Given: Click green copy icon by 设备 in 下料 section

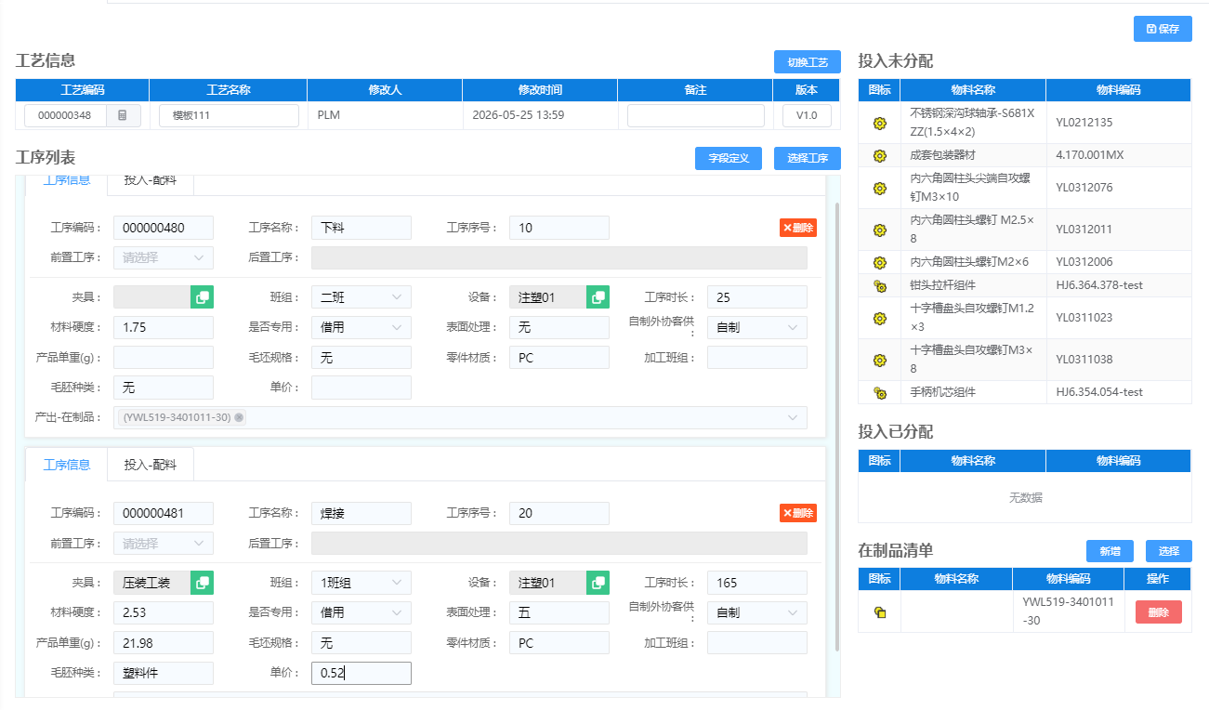Looking at the screenshot, I should click(598, 297).
